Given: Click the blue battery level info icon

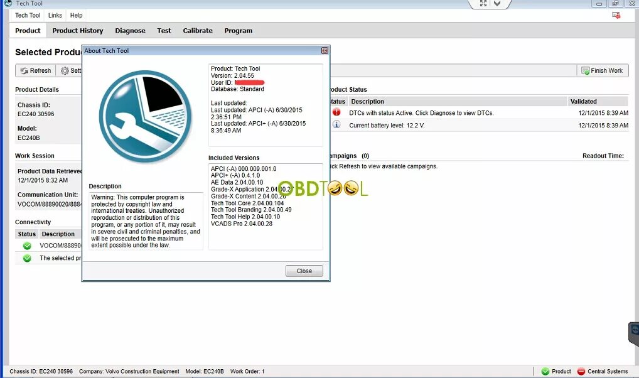Looking at the screenshot, I should pos(336,124).
